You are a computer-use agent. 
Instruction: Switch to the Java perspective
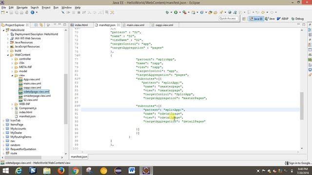[x=270, y=18]
